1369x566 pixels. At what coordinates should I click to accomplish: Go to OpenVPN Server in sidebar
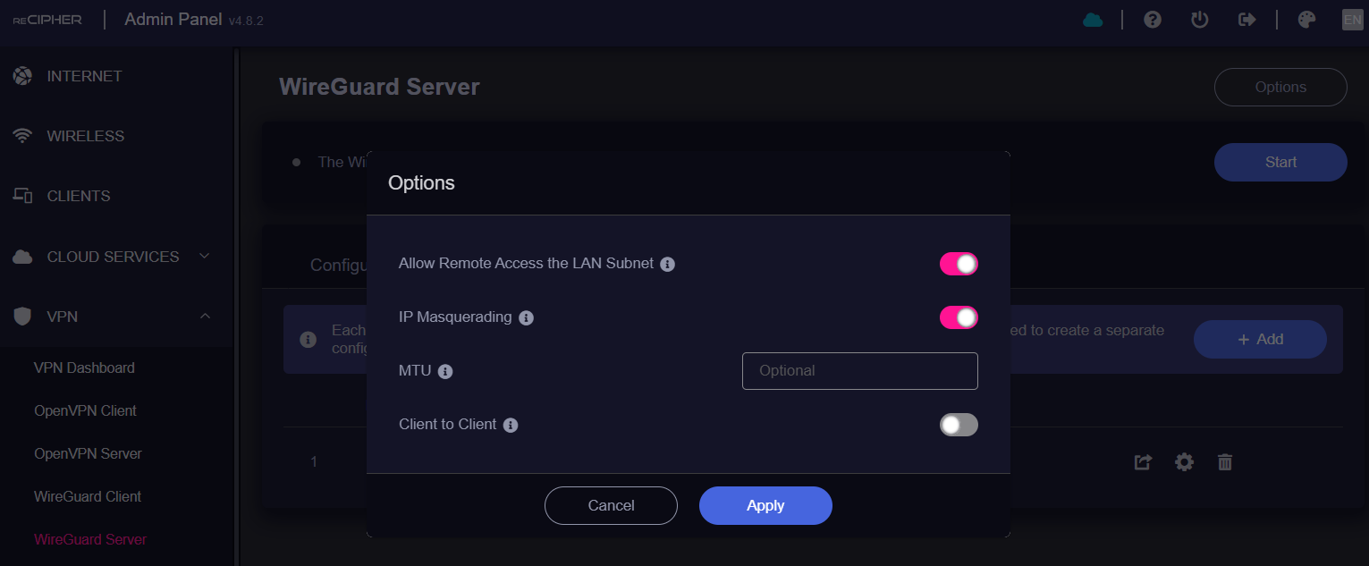coord(88,453)
